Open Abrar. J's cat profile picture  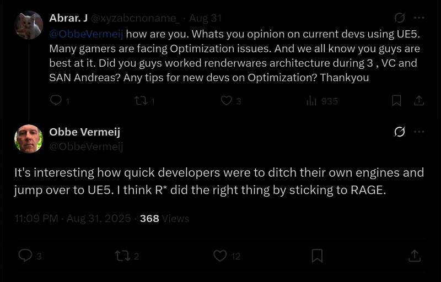coord(29,25)
